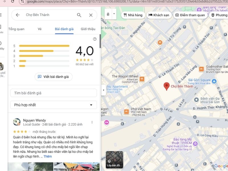Open options menu for Nguyen Wendy's review

pyautogui.click(x=92, y=122)
